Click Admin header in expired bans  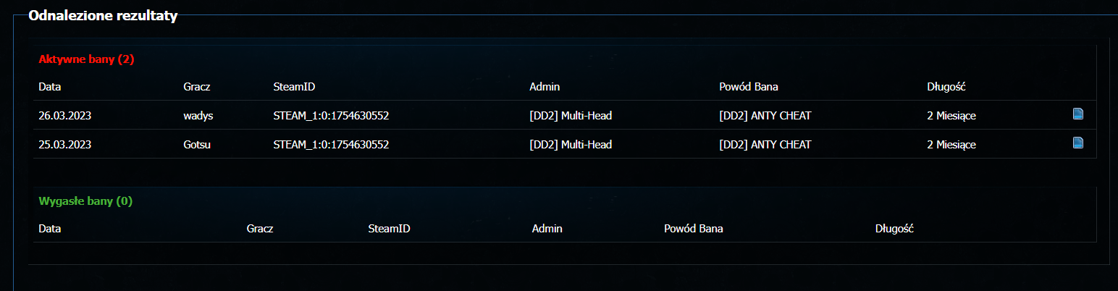[x=547, y=229]
